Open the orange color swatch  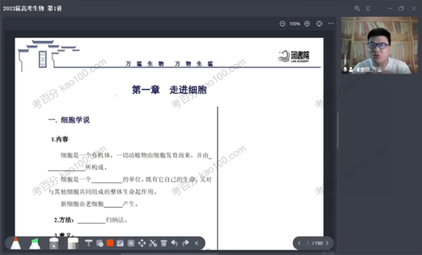(x=110, y=243)
